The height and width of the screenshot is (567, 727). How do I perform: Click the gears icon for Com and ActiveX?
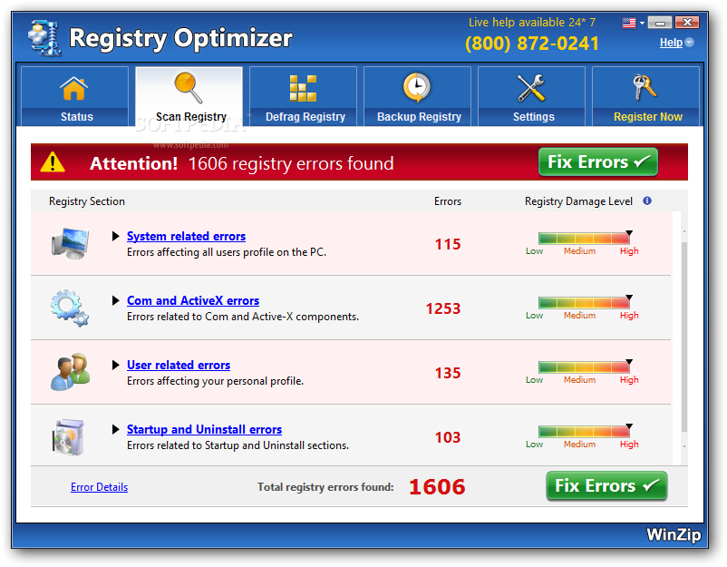(70, 308)
